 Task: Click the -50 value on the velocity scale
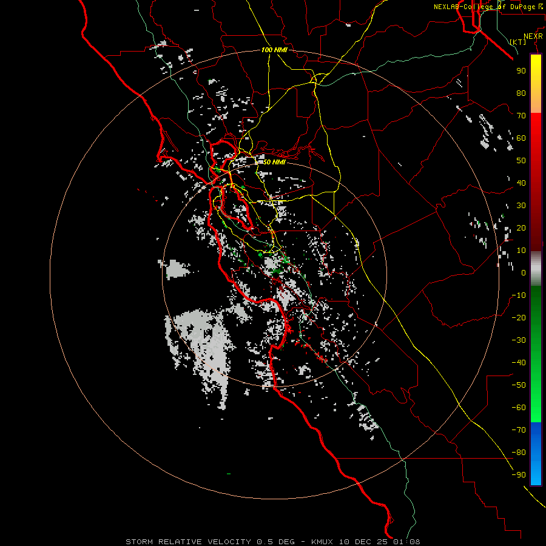point(519,385)
